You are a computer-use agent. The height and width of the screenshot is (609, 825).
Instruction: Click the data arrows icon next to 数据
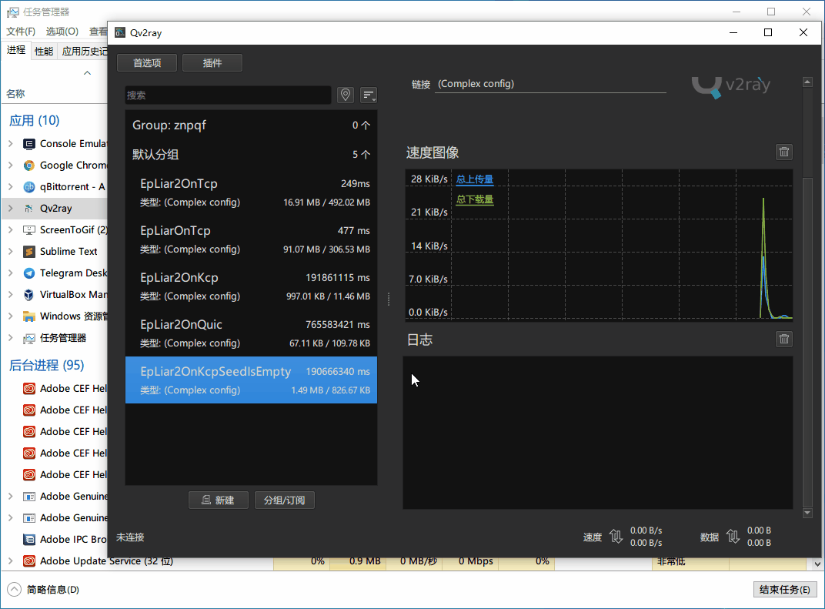733,537
